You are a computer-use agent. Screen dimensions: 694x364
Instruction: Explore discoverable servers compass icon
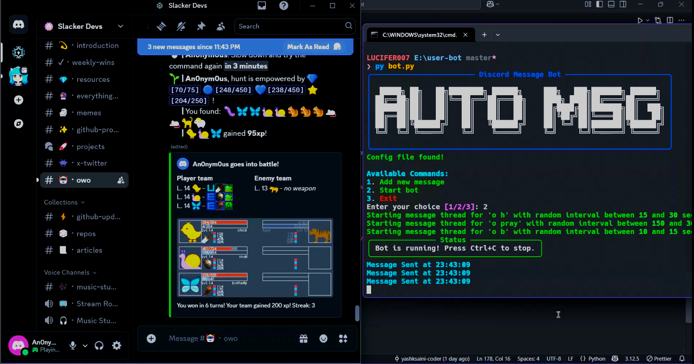pyautogui.click(x=19, y=124)
